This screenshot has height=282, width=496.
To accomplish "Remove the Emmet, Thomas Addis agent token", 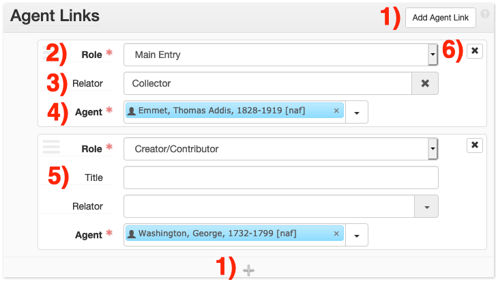I will click(x=336, y=111).
